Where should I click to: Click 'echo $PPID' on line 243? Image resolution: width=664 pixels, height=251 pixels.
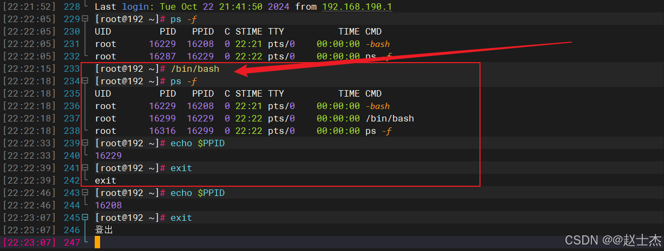(198, 193)
